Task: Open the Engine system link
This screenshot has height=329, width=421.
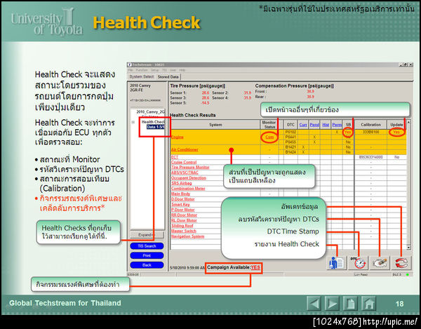Action: click(x=178, y=137)
